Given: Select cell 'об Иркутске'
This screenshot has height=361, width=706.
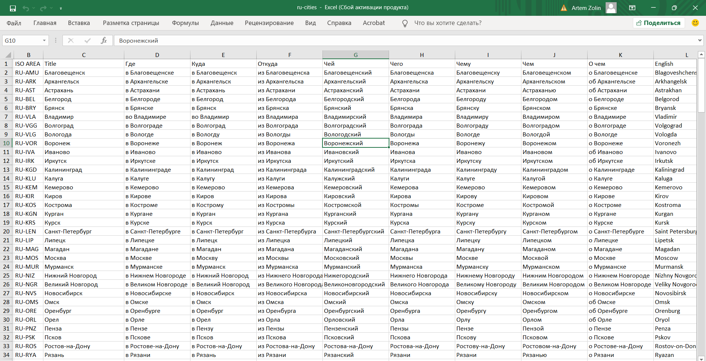Looking at the screenshot, I should [x=620, y=161].
